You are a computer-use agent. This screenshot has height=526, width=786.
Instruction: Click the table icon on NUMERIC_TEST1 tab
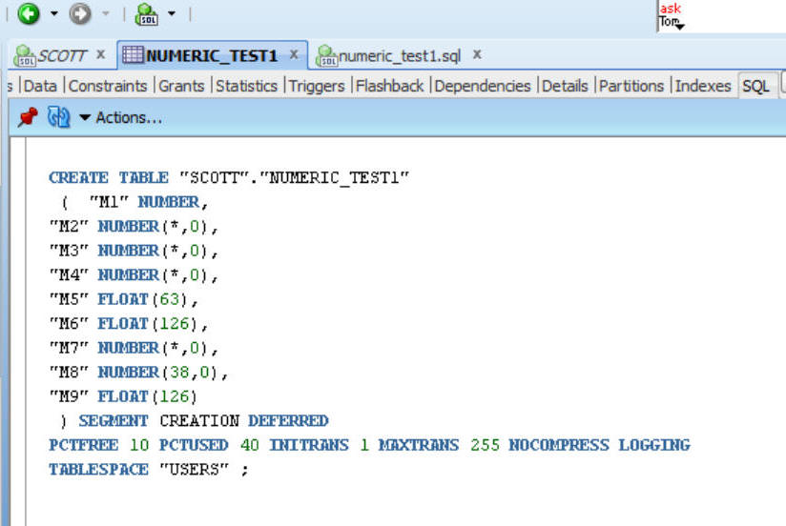pos(133,54)
